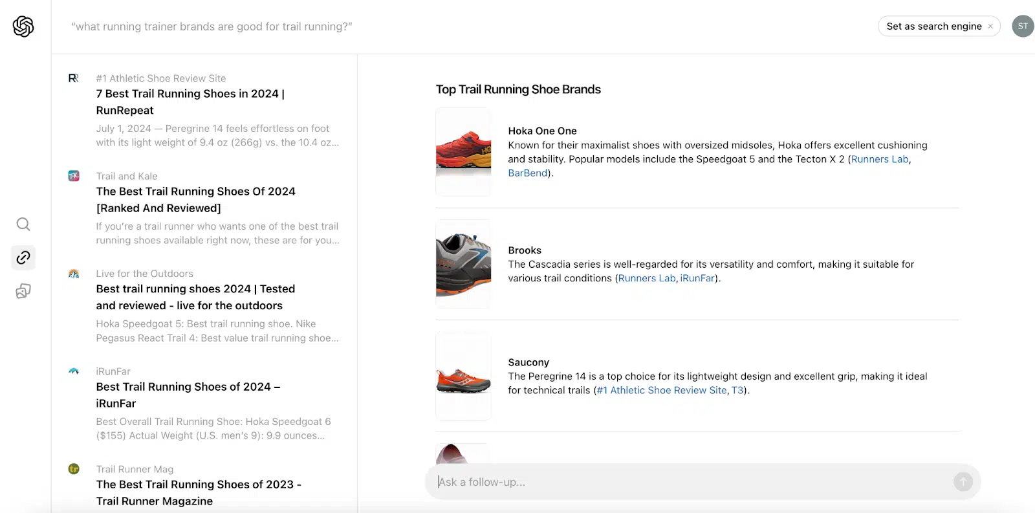Open the ST user avatar
The height and width of the screenshot is (513, 1035).
[x=1023, y=26]
